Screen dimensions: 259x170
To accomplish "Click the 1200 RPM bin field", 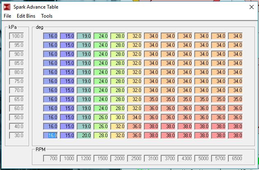I will tap(84, 158).
